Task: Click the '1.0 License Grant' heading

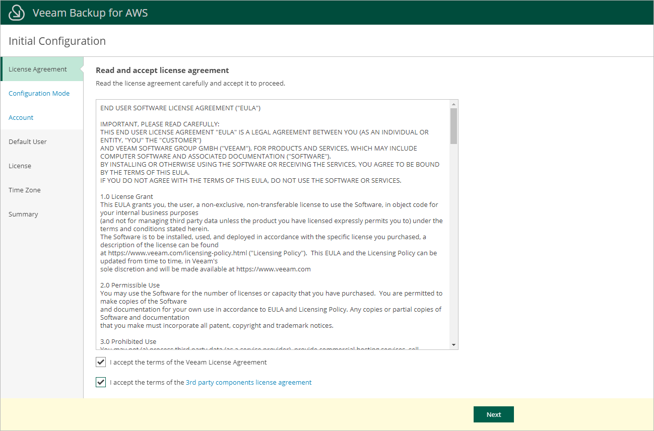Action: pyautogui.click(x=126, y=196)
